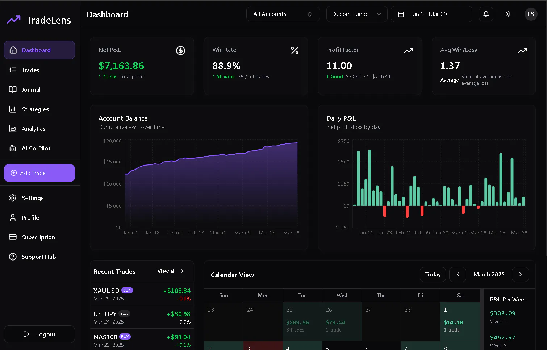Select calendar day 25 with $209.56

302,321
